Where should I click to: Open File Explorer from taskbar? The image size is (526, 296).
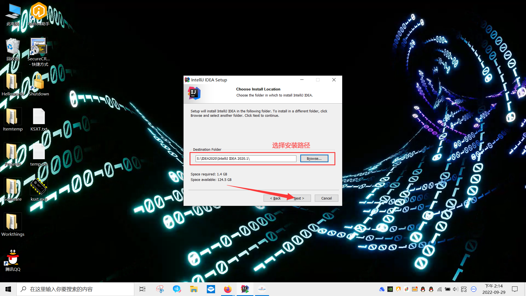(x=194, y=289)
